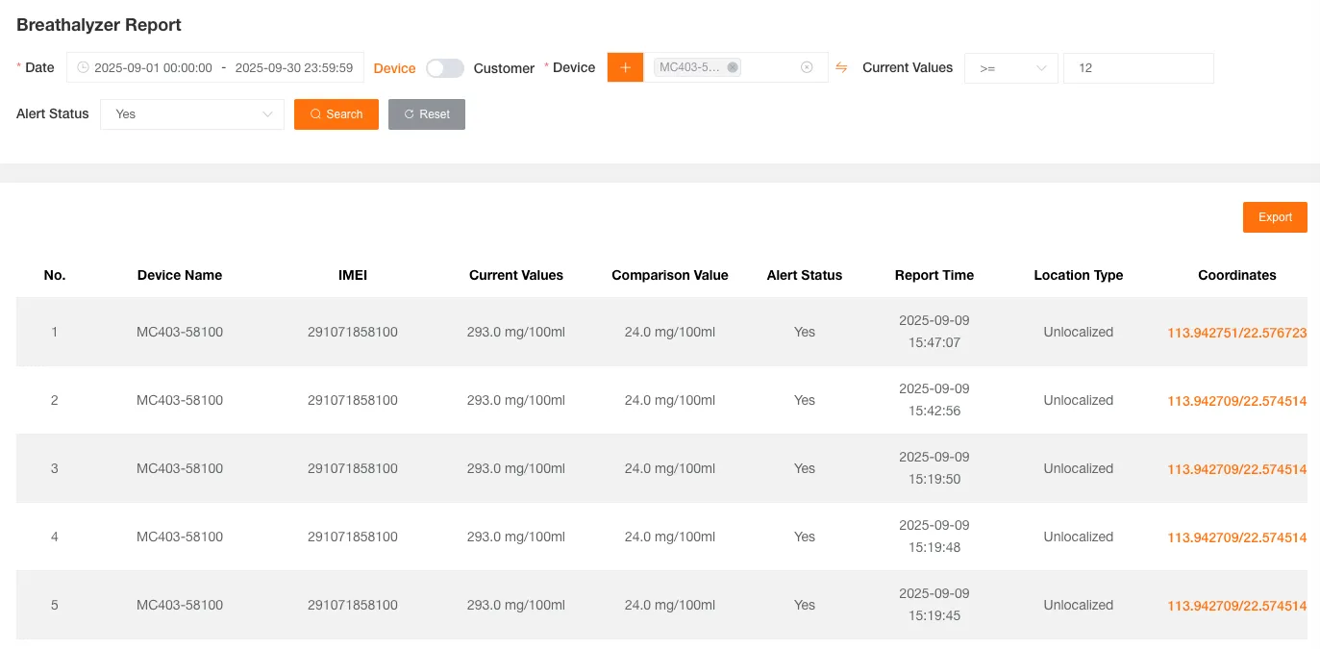
Task: Click the magnifier icon on Search button
Action: pos(316,114)
